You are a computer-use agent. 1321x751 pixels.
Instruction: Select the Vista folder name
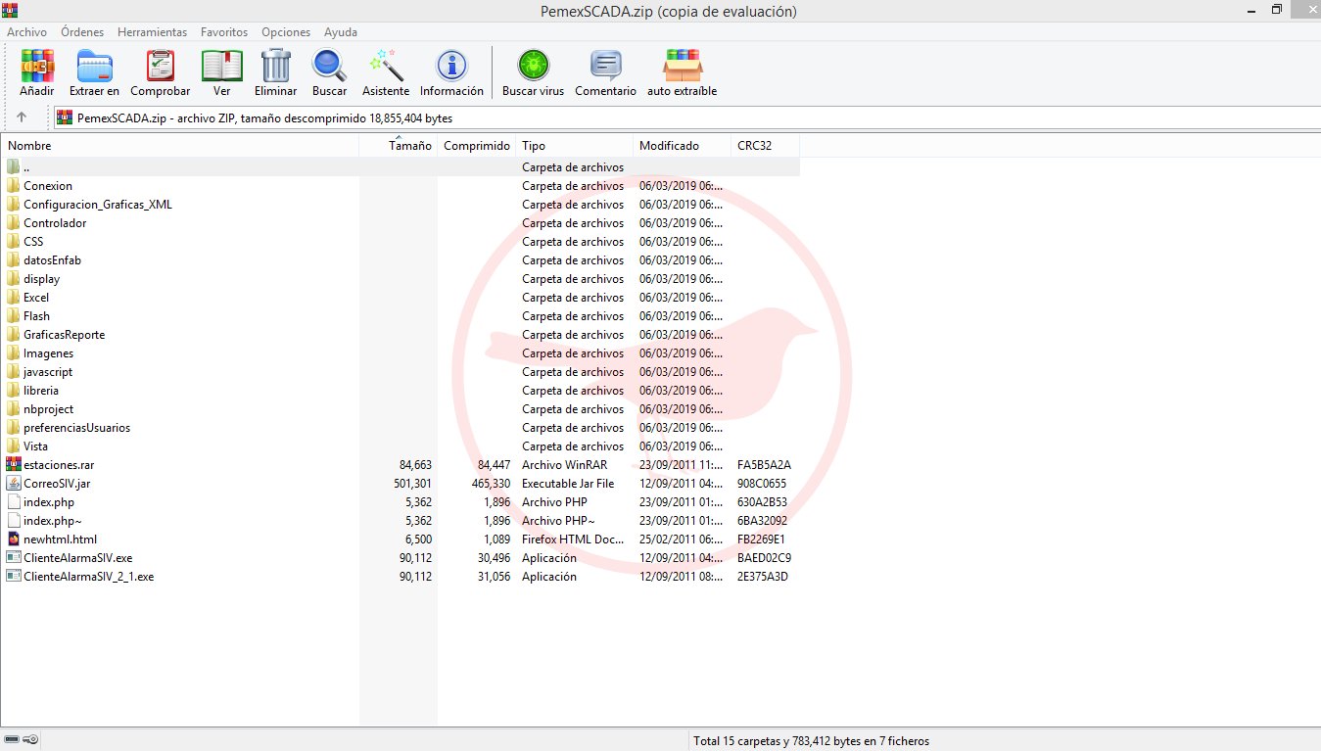coord(35,446)
